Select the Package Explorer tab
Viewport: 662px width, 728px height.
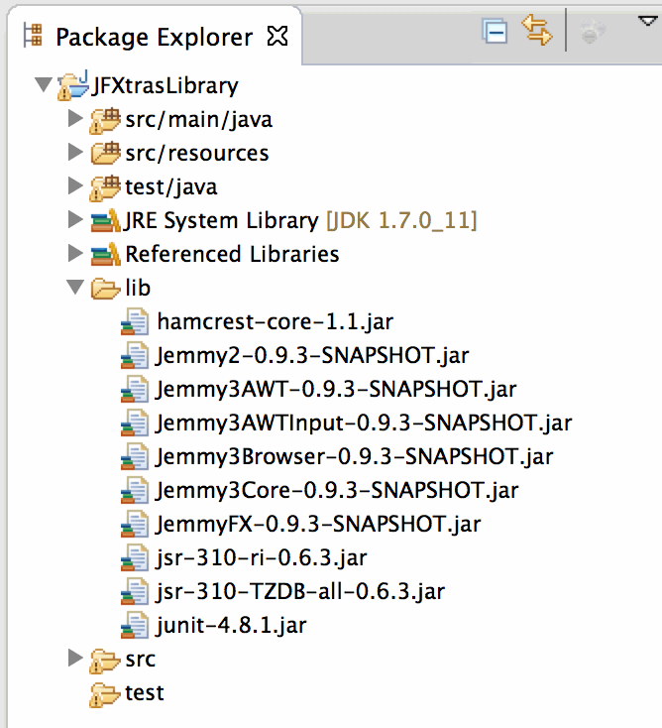click(x=154, y=38)
